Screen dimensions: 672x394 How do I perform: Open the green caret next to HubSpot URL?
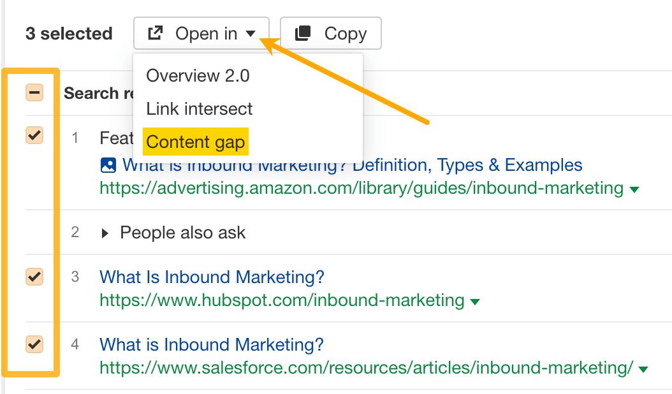point(476,301)
